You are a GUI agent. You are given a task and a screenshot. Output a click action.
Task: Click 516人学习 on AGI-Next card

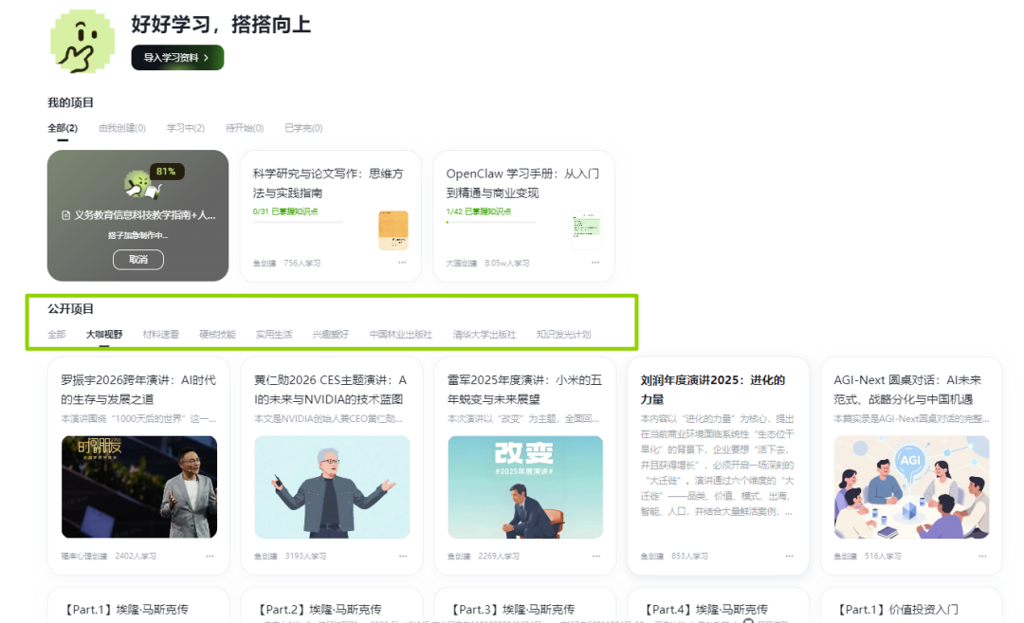pos(883,556)
